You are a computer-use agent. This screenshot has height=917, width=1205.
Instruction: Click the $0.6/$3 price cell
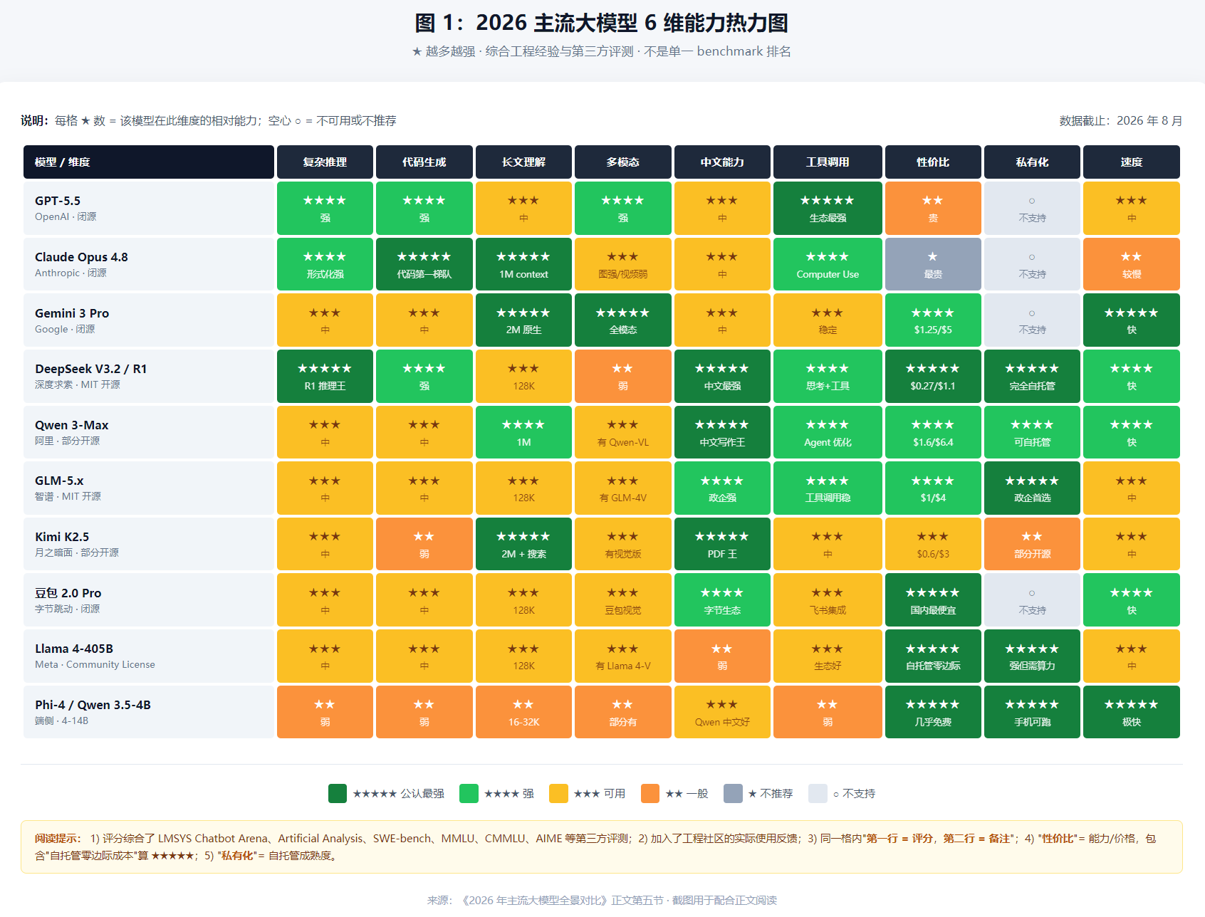(x=933, y=544)
